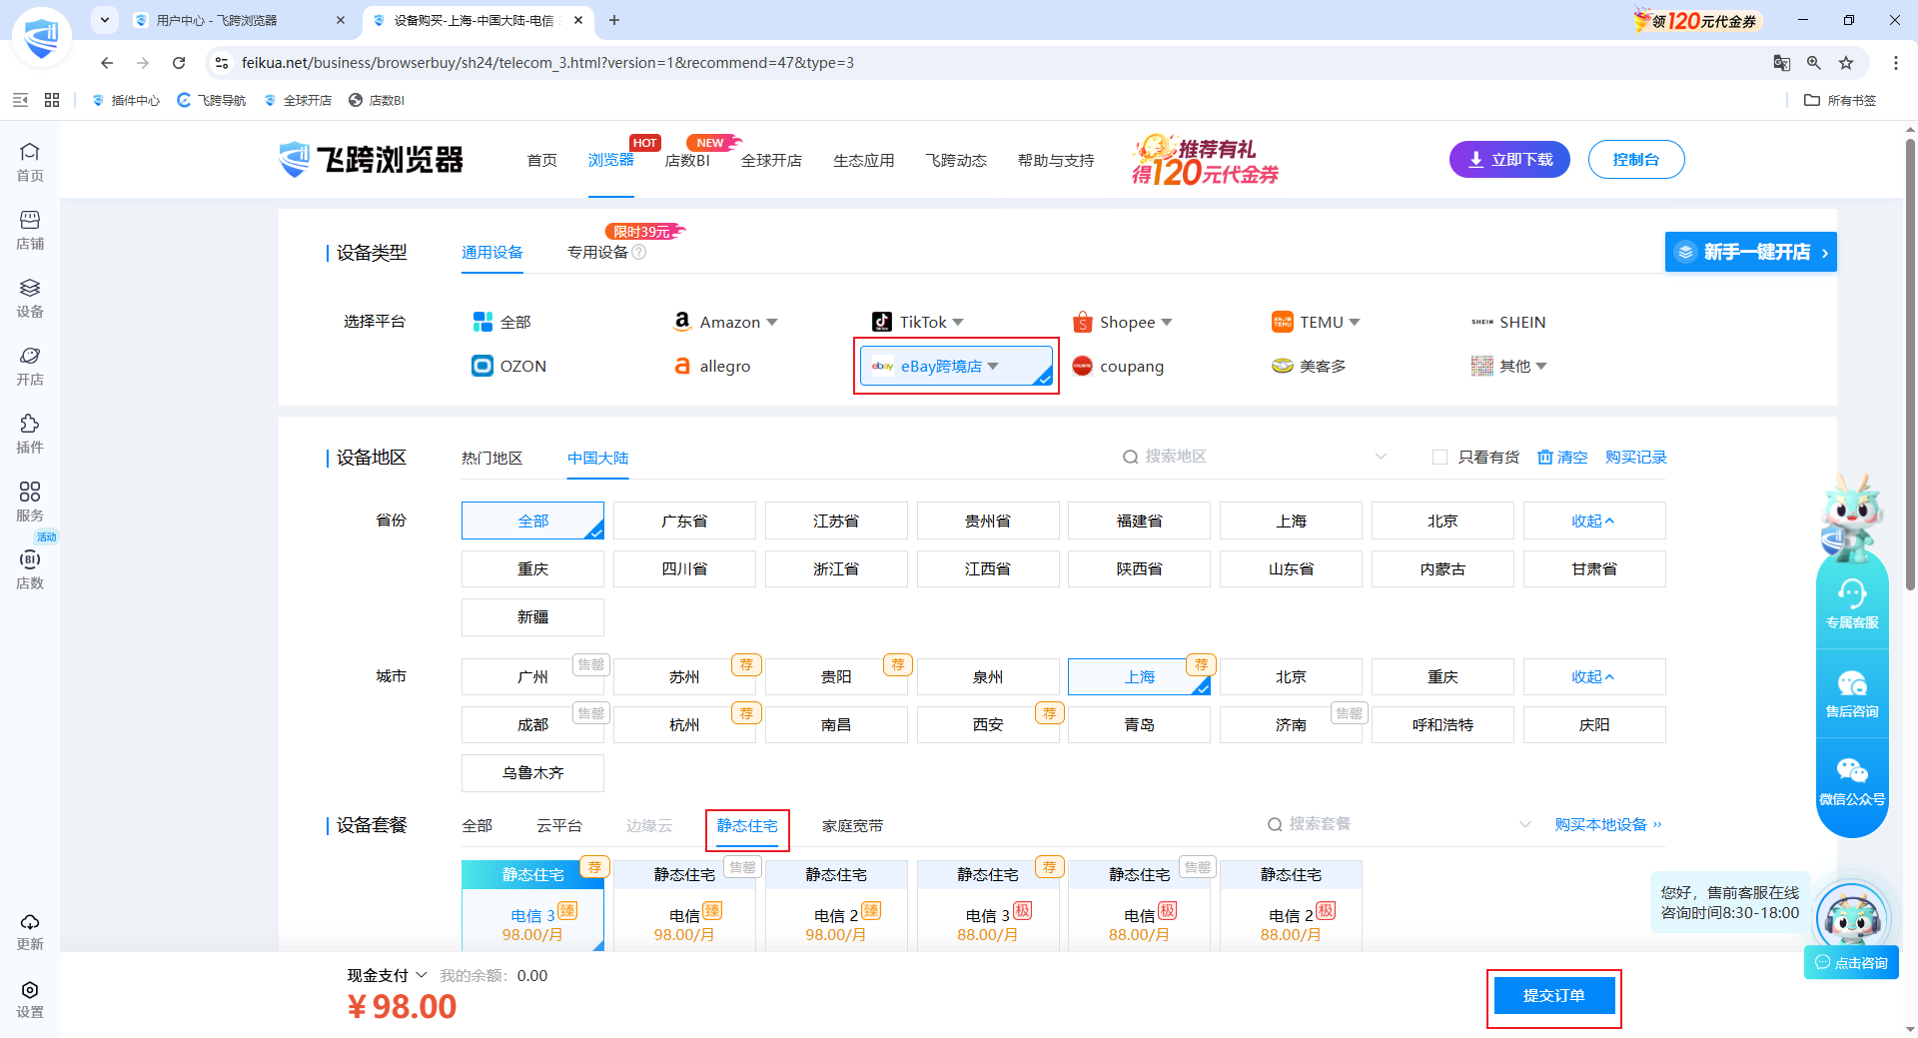
Task: Expand the Shopee platform dropdown
Action: 1167,323
